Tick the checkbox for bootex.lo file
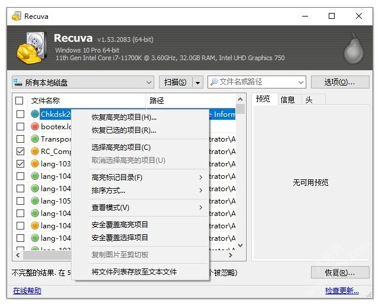The width and height of the screenshot is (379, 308). coord(20,126)
